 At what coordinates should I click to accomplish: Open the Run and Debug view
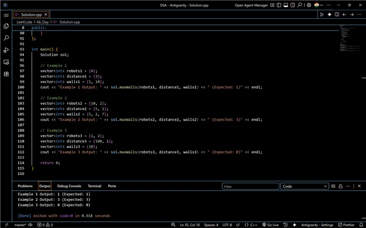pyautogui.click(x=6, y=50)
